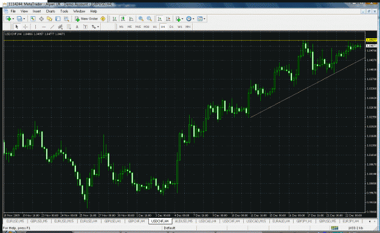
Task: Click the New Order button
Action: 86,19
